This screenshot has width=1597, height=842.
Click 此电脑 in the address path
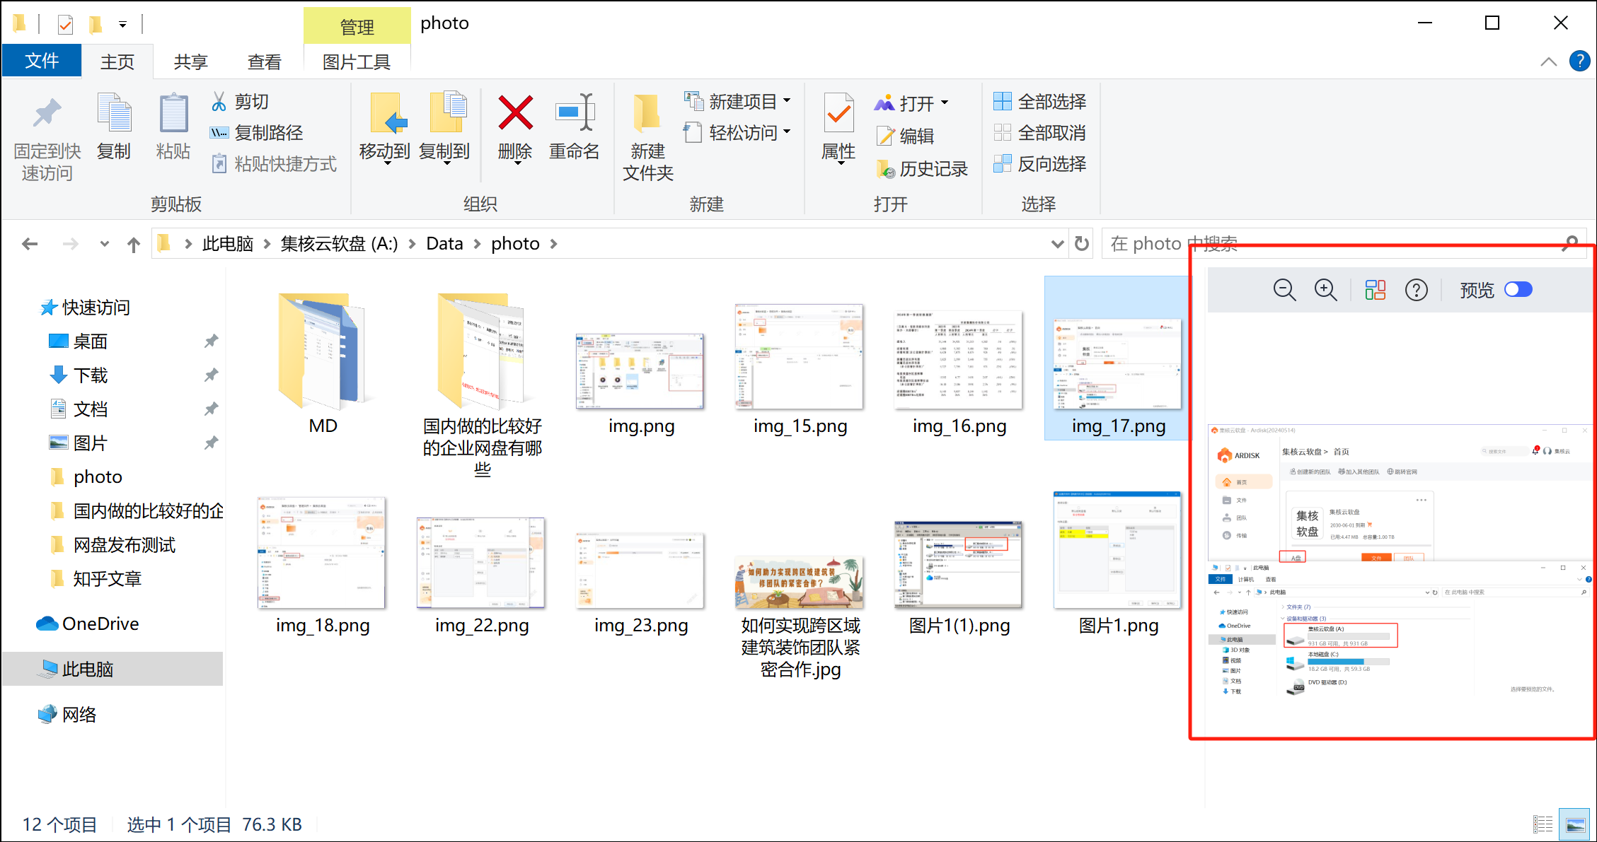pos(228,244)
